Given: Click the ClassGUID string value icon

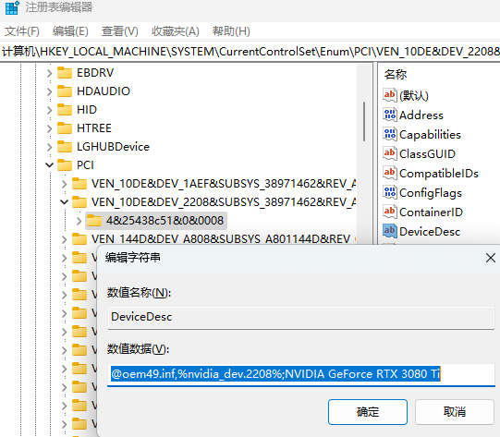Looking at the screenshot, I should coord(390,153).
